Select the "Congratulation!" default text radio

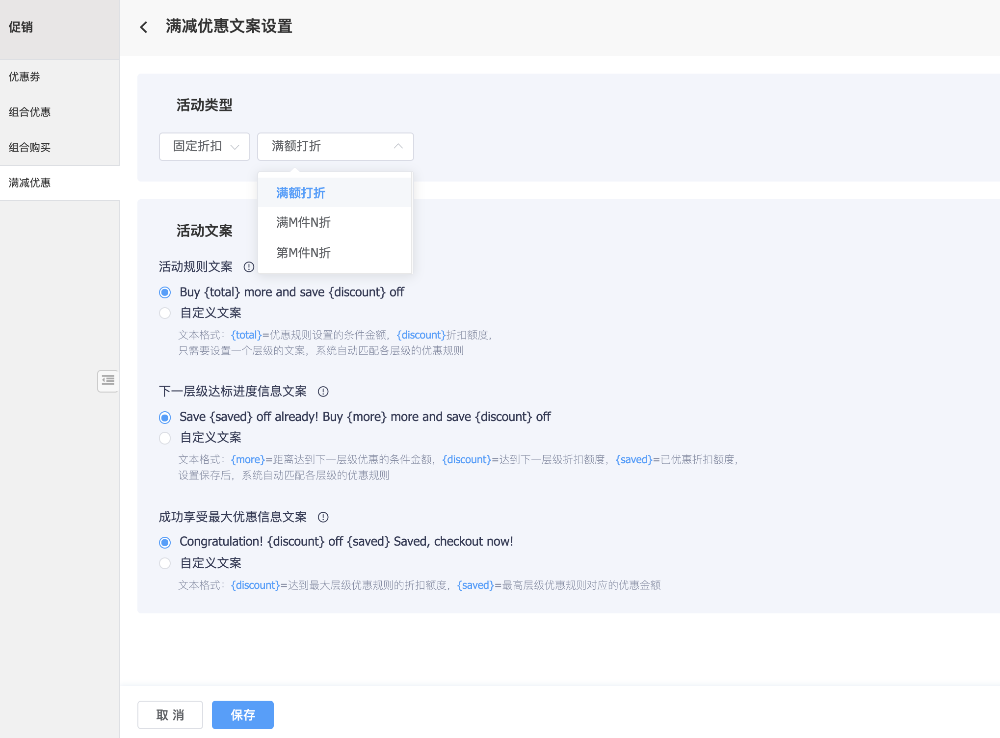pyautogui.click(x=165, y=542)
